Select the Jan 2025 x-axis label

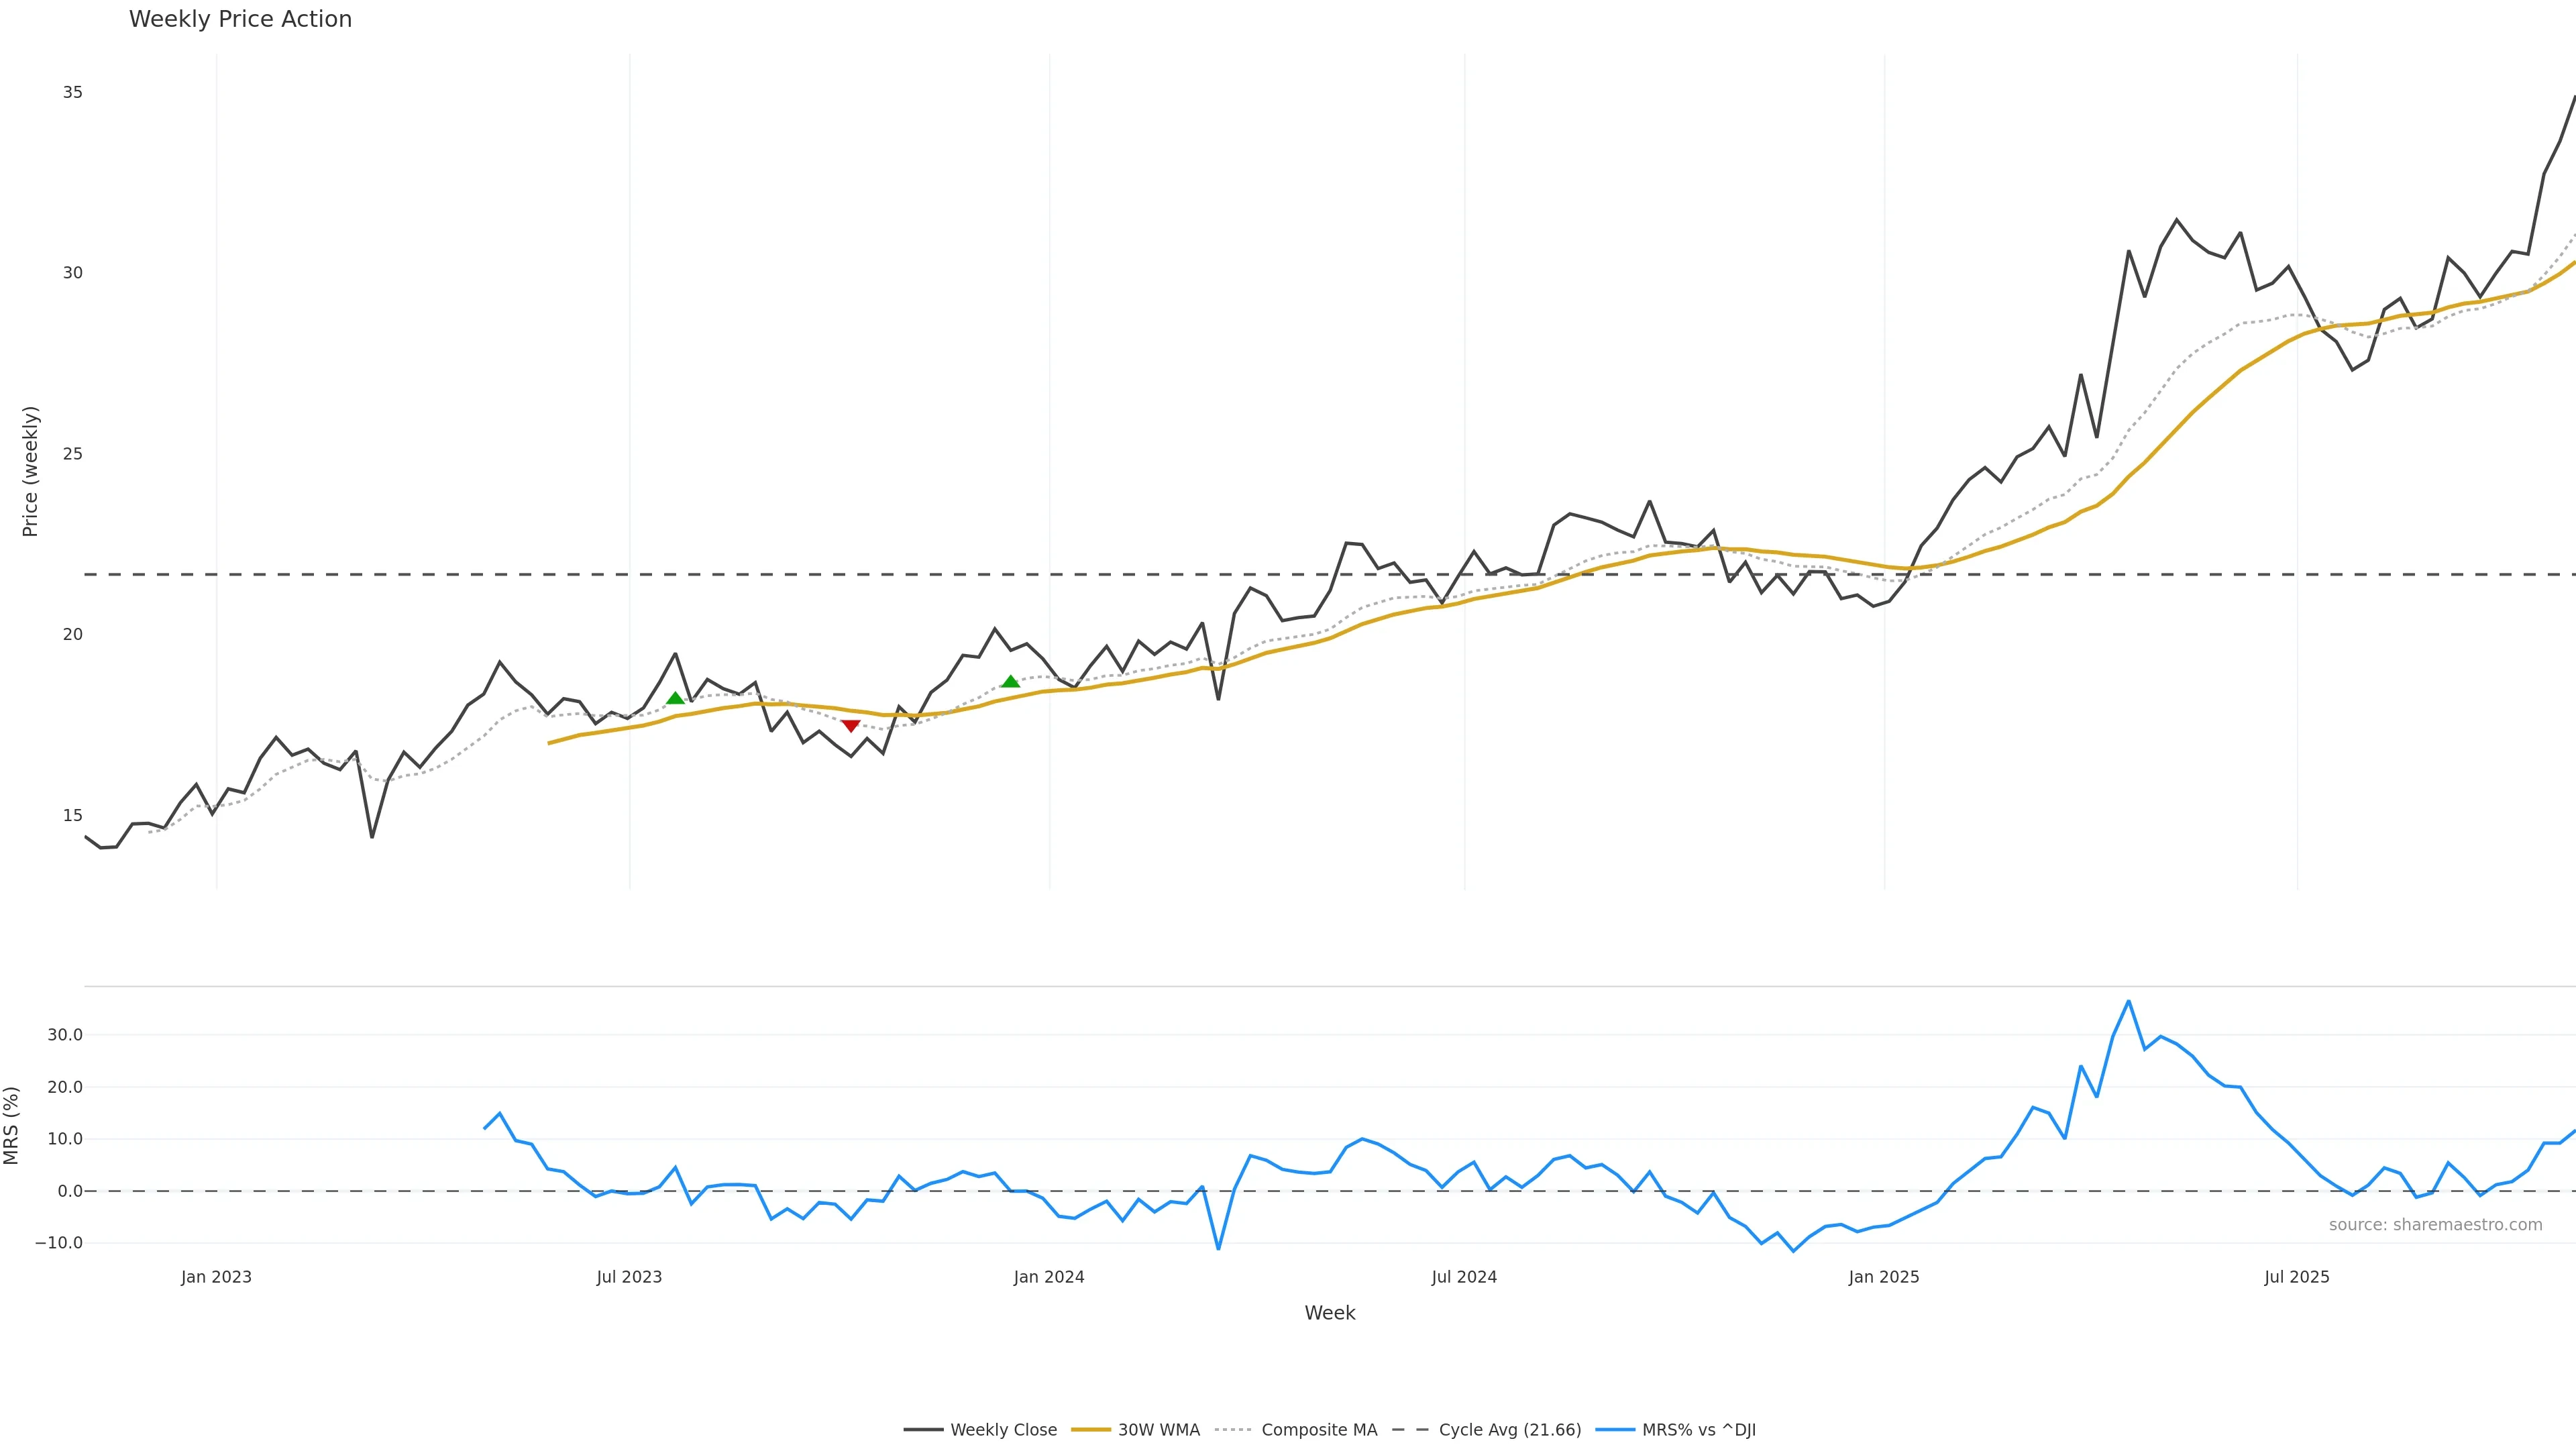[1884, 1277]
